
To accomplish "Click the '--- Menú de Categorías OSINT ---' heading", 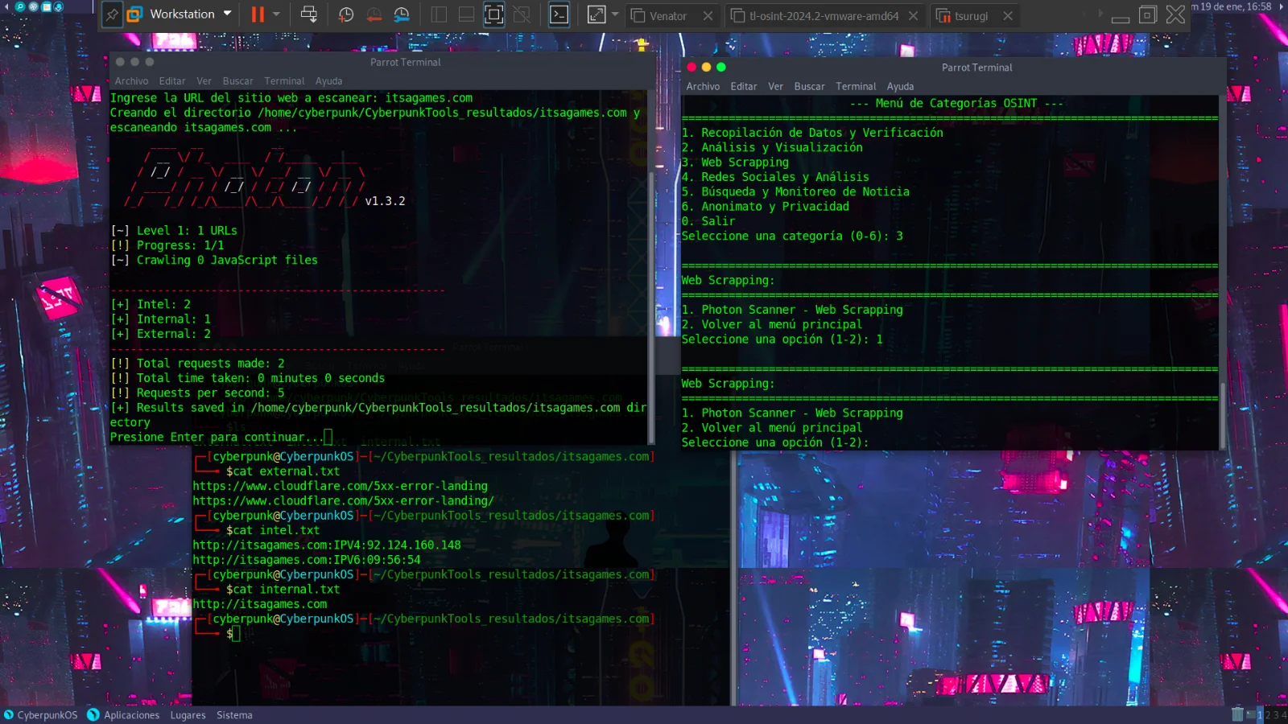I will [956, 103].
